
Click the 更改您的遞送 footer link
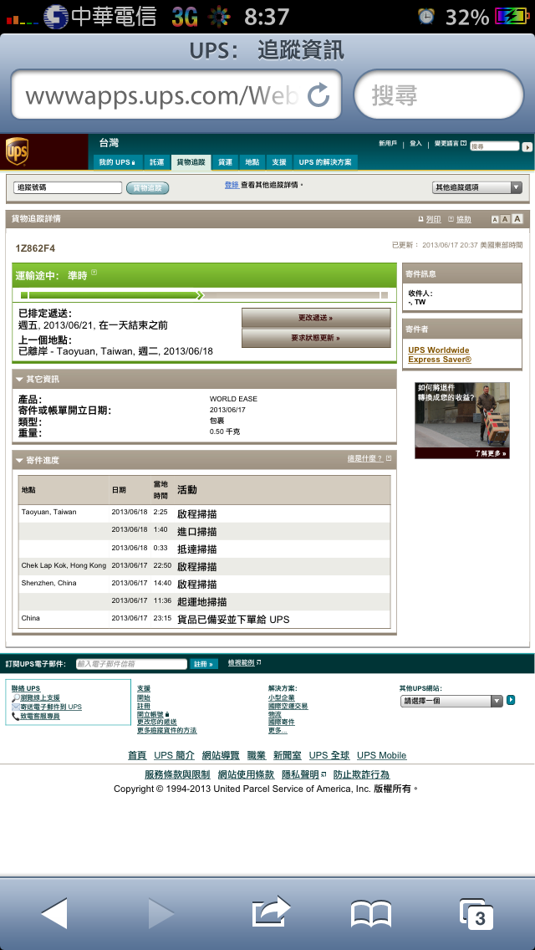[157, 722]
